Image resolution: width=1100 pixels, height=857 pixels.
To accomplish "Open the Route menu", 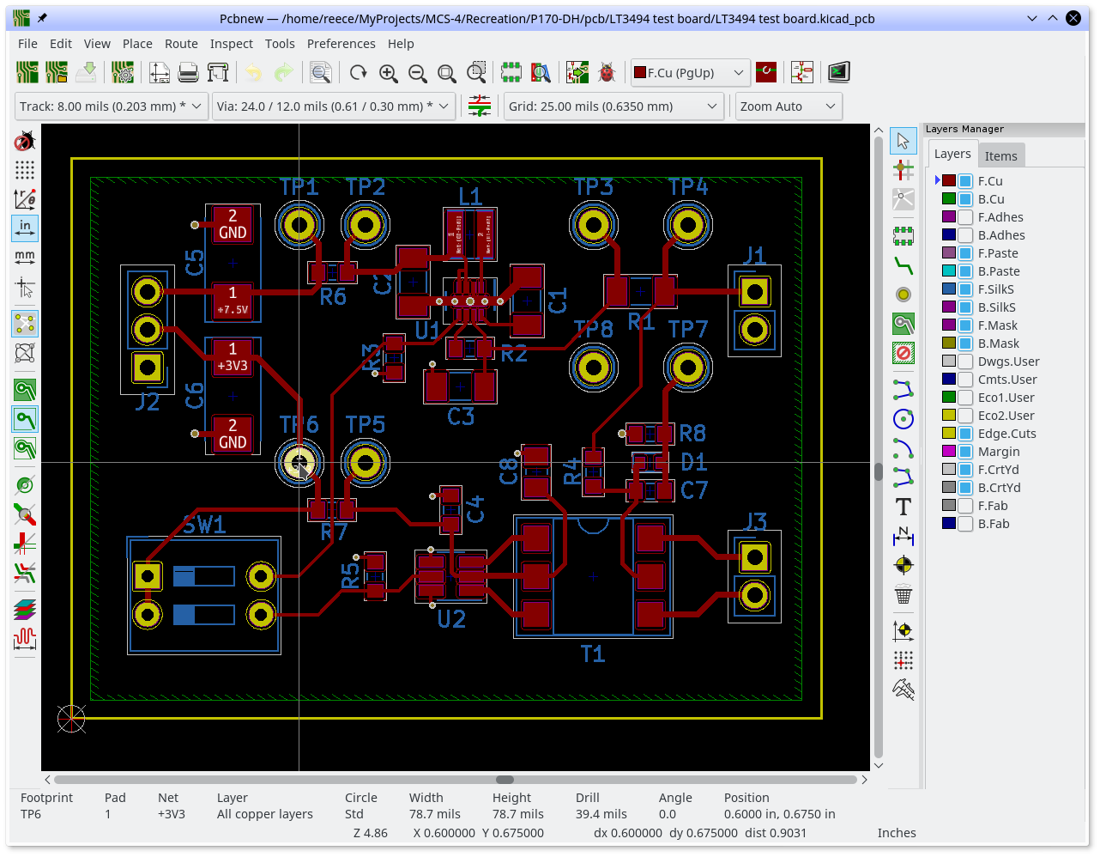I will [x=181, y=44].
